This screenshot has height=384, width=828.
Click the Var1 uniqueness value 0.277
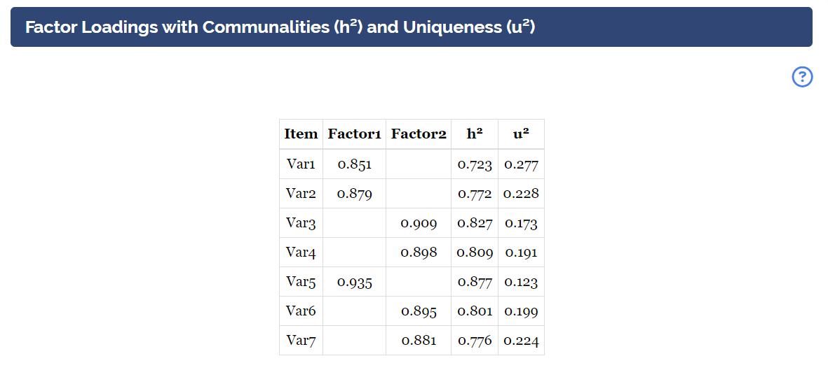tap(521, 164)
